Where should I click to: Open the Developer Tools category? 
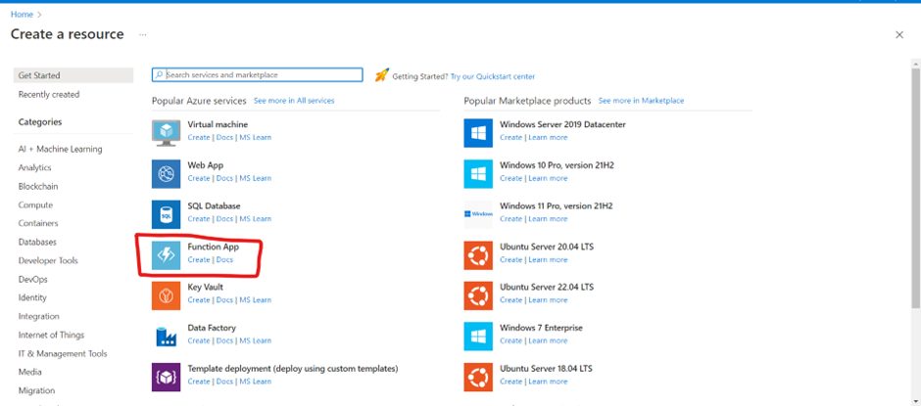[48, 261]
